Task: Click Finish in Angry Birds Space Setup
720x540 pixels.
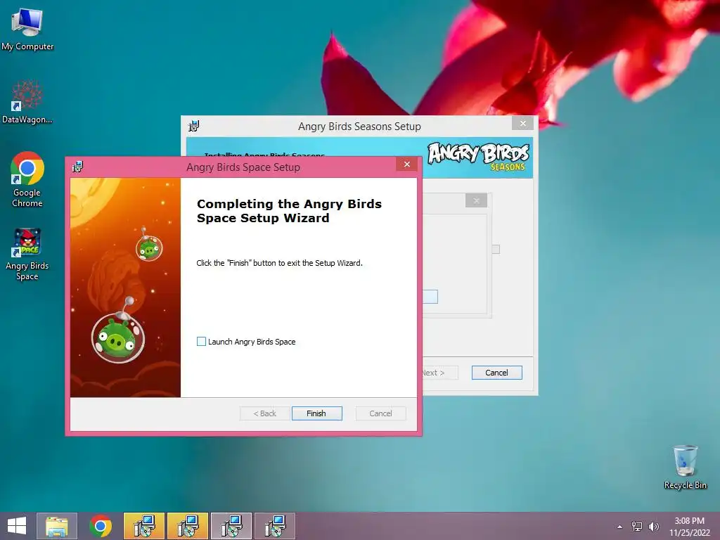Action: (x=316, y=413)
